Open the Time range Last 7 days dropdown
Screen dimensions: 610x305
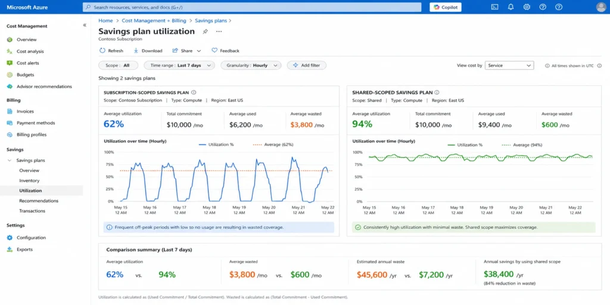(x=179, y=66)
